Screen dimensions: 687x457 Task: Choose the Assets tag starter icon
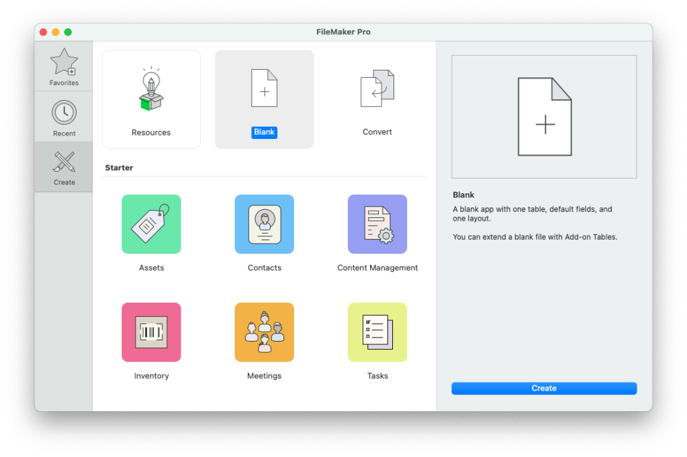(x=151, y=224)
